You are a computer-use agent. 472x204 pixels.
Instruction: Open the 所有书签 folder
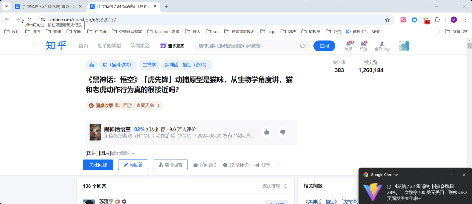pyautogui.click(x=456, y=31)
